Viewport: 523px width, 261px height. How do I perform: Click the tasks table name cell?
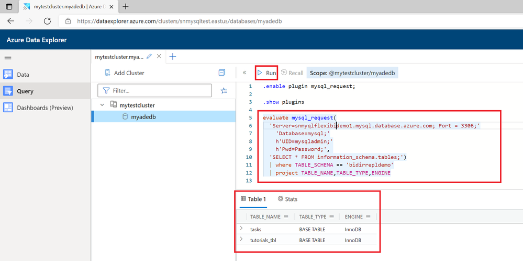[256, 229]
